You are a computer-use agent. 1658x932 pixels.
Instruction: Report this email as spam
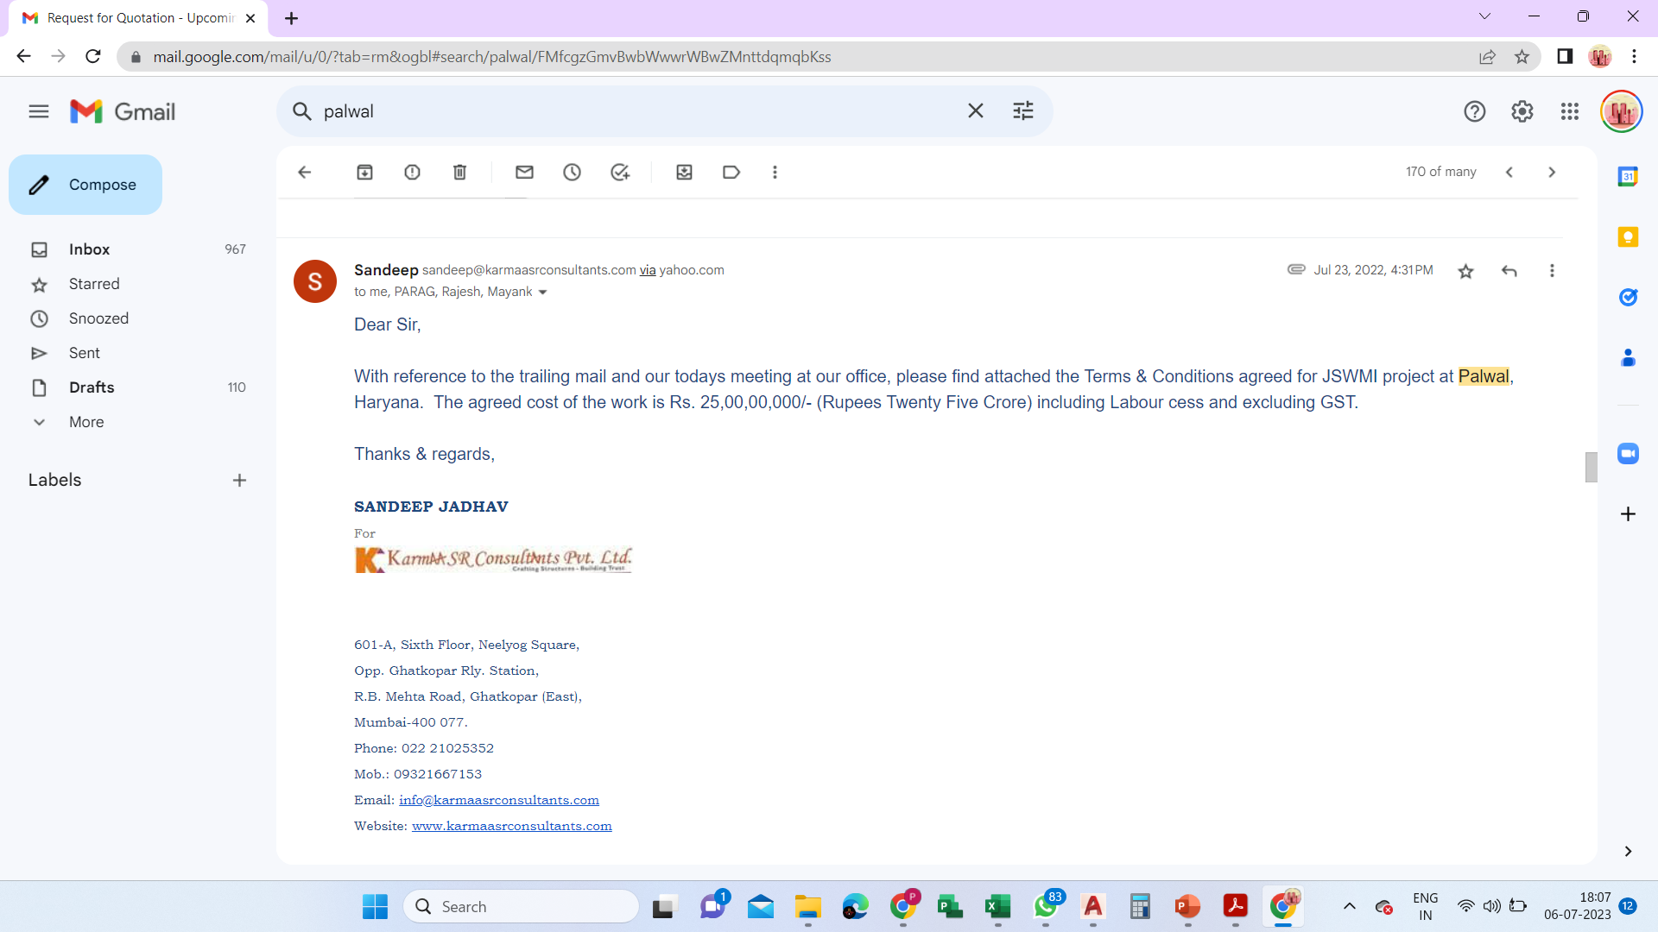point(412,173)
